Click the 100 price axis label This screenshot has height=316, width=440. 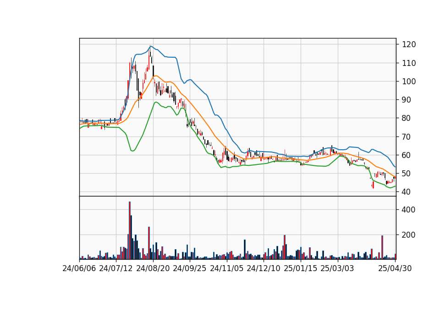409,82
